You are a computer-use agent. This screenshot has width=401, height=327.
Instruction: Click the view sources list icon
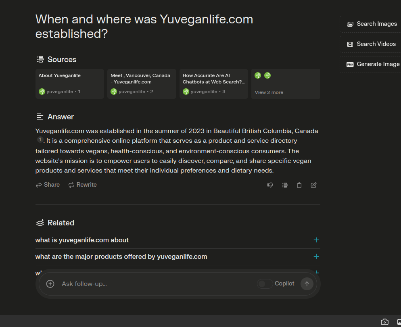tap(285, 185)
